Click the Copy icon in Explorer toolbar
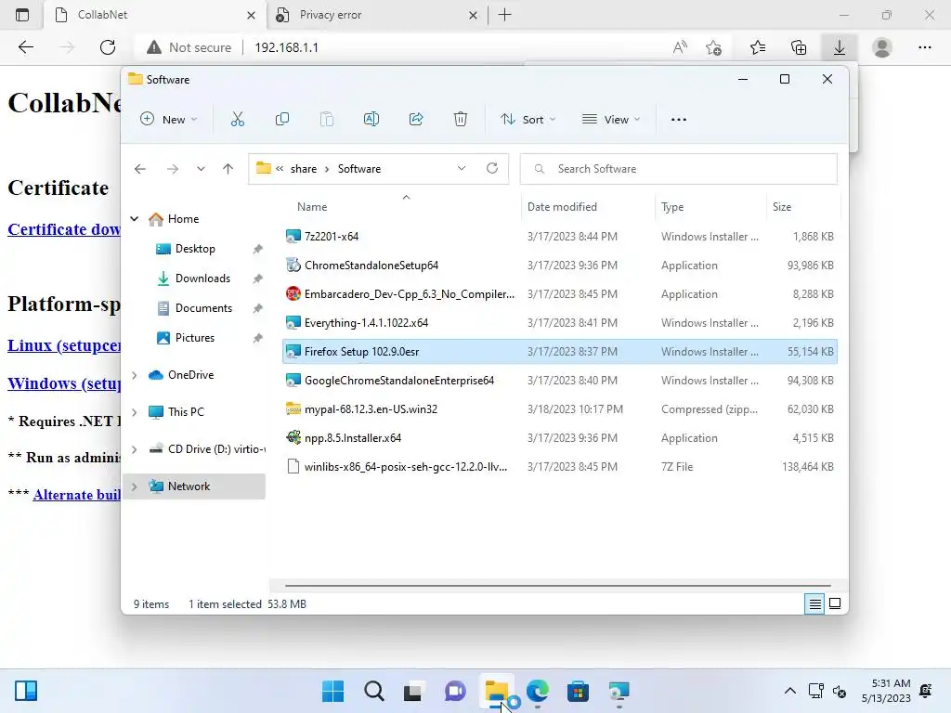This screenshot has height=713, width=951. click(282, 120)
